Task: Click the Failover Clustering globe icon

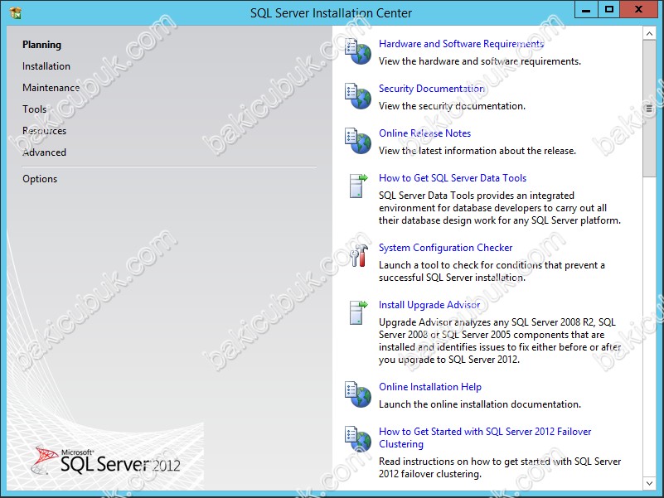Action: click(x=358, y=439)
